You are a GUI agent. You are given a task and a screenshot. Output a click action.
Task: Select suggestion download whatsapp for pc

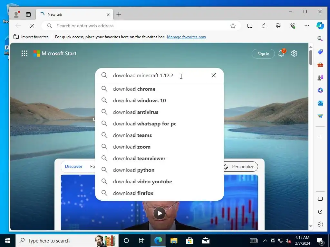tap(159, 123)
